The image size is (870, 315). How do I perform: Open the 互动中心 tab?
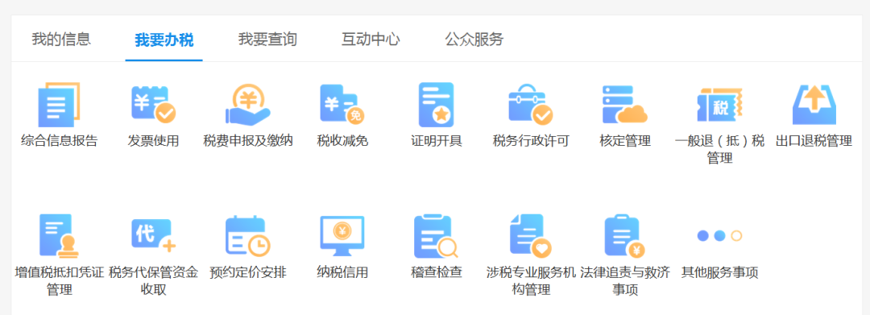pos(371,39)
